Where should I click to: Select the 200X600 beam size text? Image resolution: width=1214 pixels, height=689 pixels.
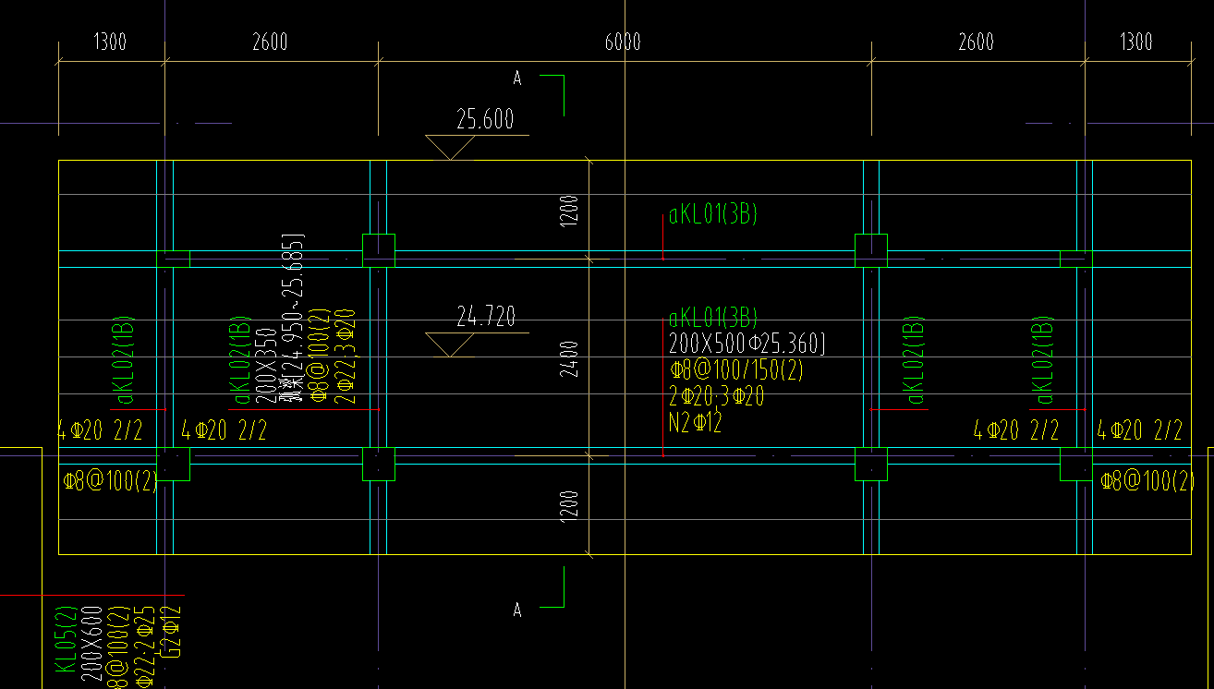pos(91,643)
